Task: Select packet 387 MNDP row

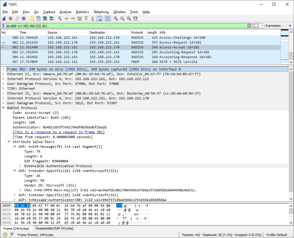Action: coord(140,62)
